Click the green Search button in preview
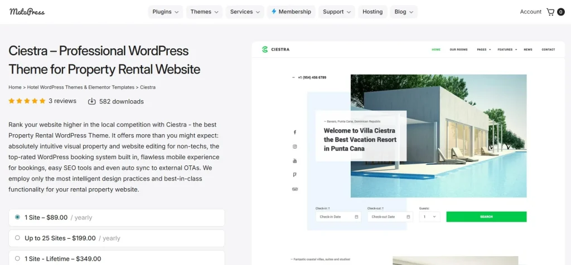The width and height of the screenshot is (571, 265). coord(486,217)
